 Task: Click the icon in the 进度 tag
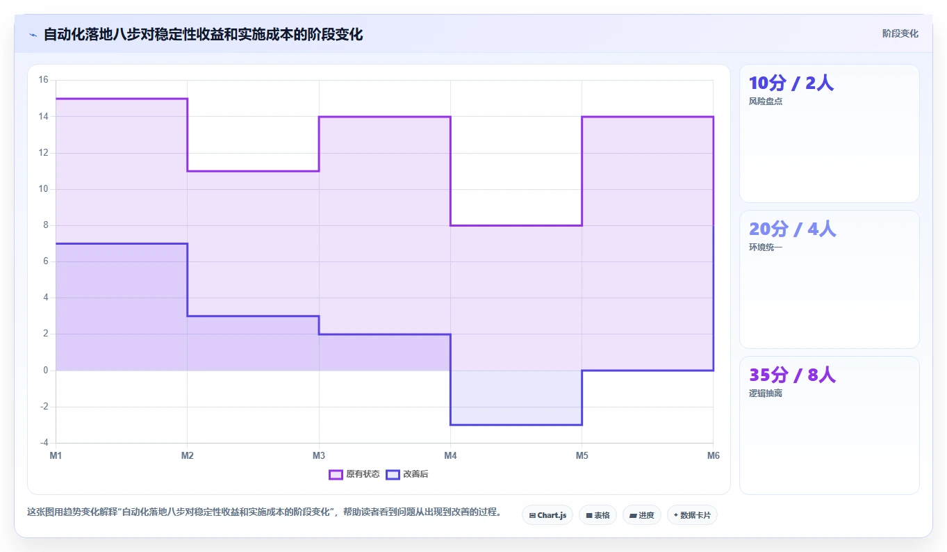click(633, 516)
